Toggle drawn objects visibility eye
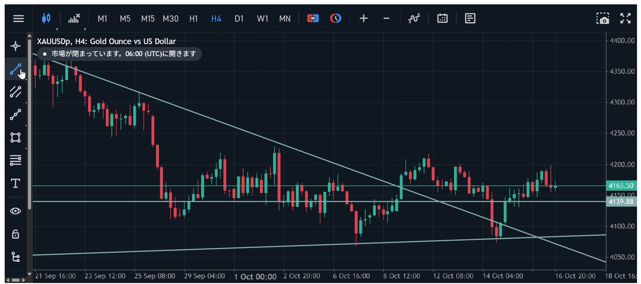 [x=15, y=211]
